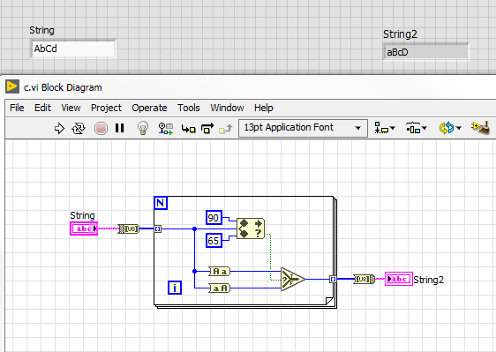496x352 pixels.
Task: Toggle Highlight Execution light bulb
Action: (x=143, y=128)
